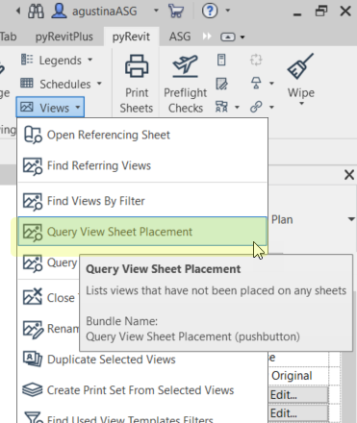Open the agustinaASG user account
This screenshot has height=423, width=357.
click(94, 12)
